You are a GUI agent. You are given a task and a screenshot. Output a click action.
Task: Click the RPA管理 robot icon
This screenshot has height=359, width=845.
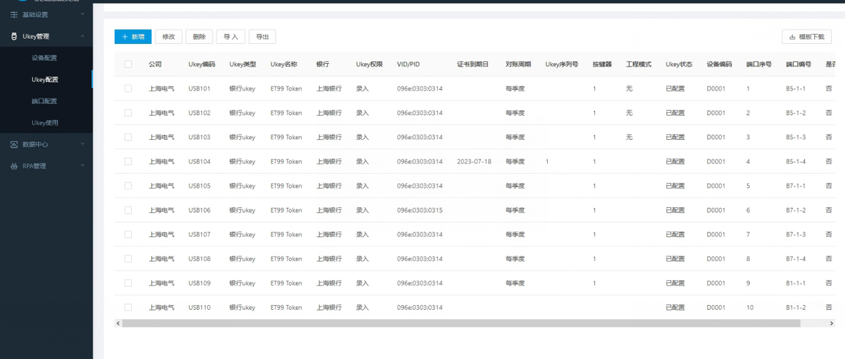(15, 166)
